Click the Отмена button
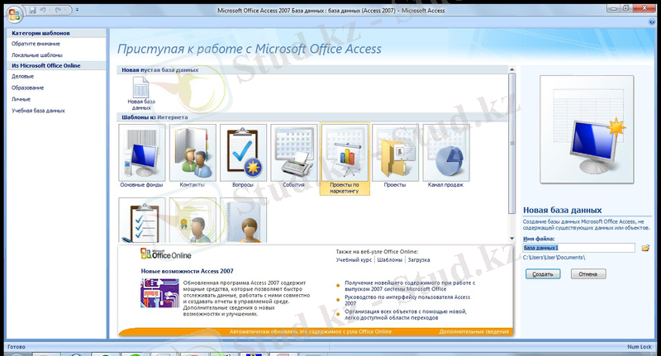 click(588, 274)
